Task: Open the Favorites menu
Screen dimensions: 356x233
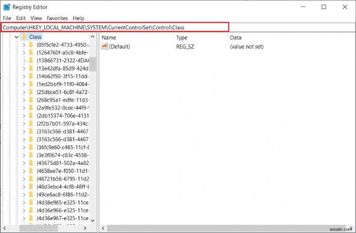Action: [x=57, y=18]
